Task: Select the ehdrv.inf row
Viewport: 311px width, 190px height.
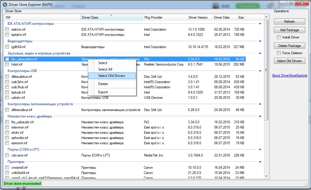Action: (125, 133)
